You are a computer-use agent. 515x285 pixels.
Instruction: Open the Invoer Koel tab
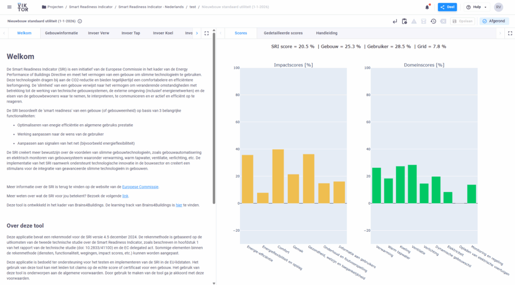coord(163,33)
